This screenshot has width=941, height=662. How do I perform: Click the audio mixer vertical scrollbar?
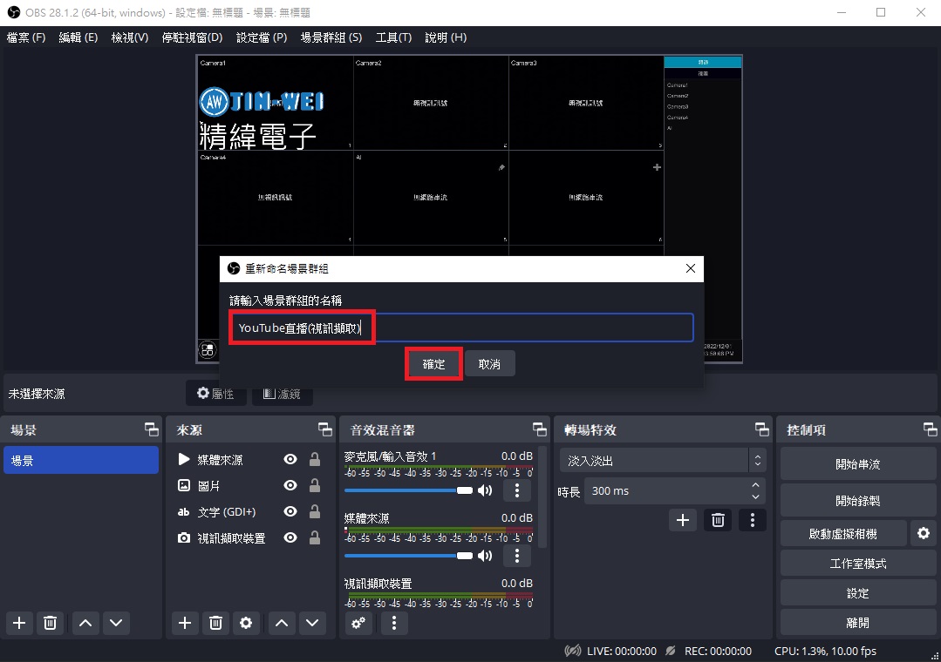542,496
